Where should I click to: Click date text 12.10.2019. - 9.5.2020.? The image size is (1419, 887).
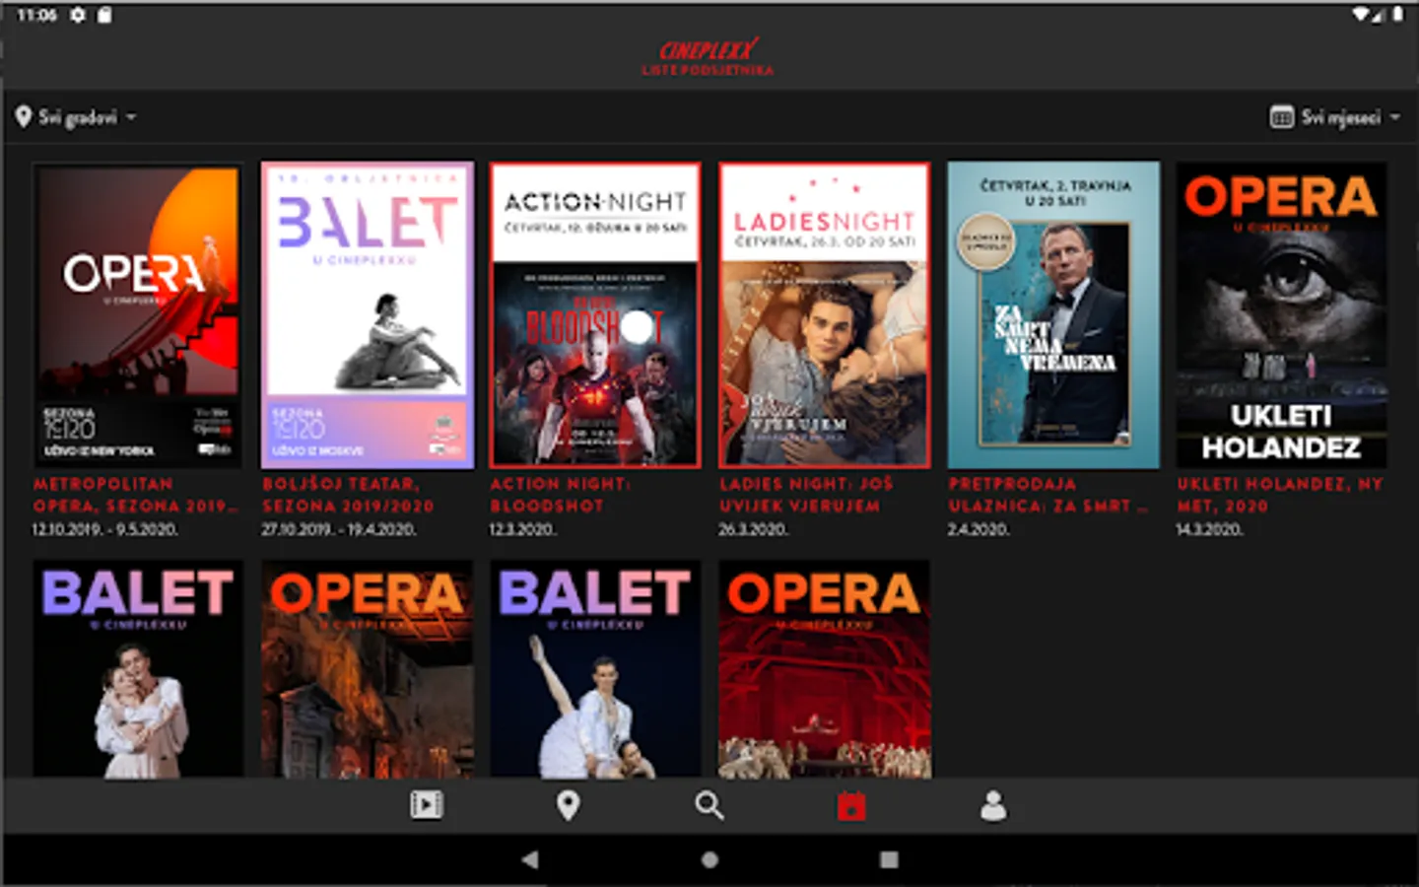click(105, 529)
